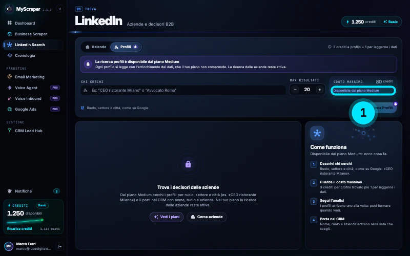Click the MF user avatar
410x256 pixels.
[9, 246]
